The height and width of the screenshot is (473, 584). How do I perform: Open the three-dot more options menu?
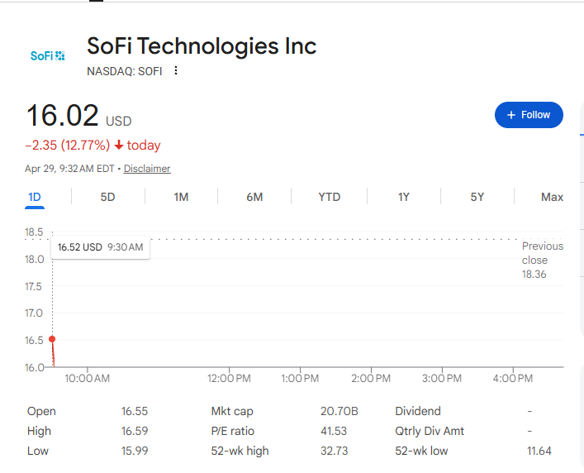point(176,70)
